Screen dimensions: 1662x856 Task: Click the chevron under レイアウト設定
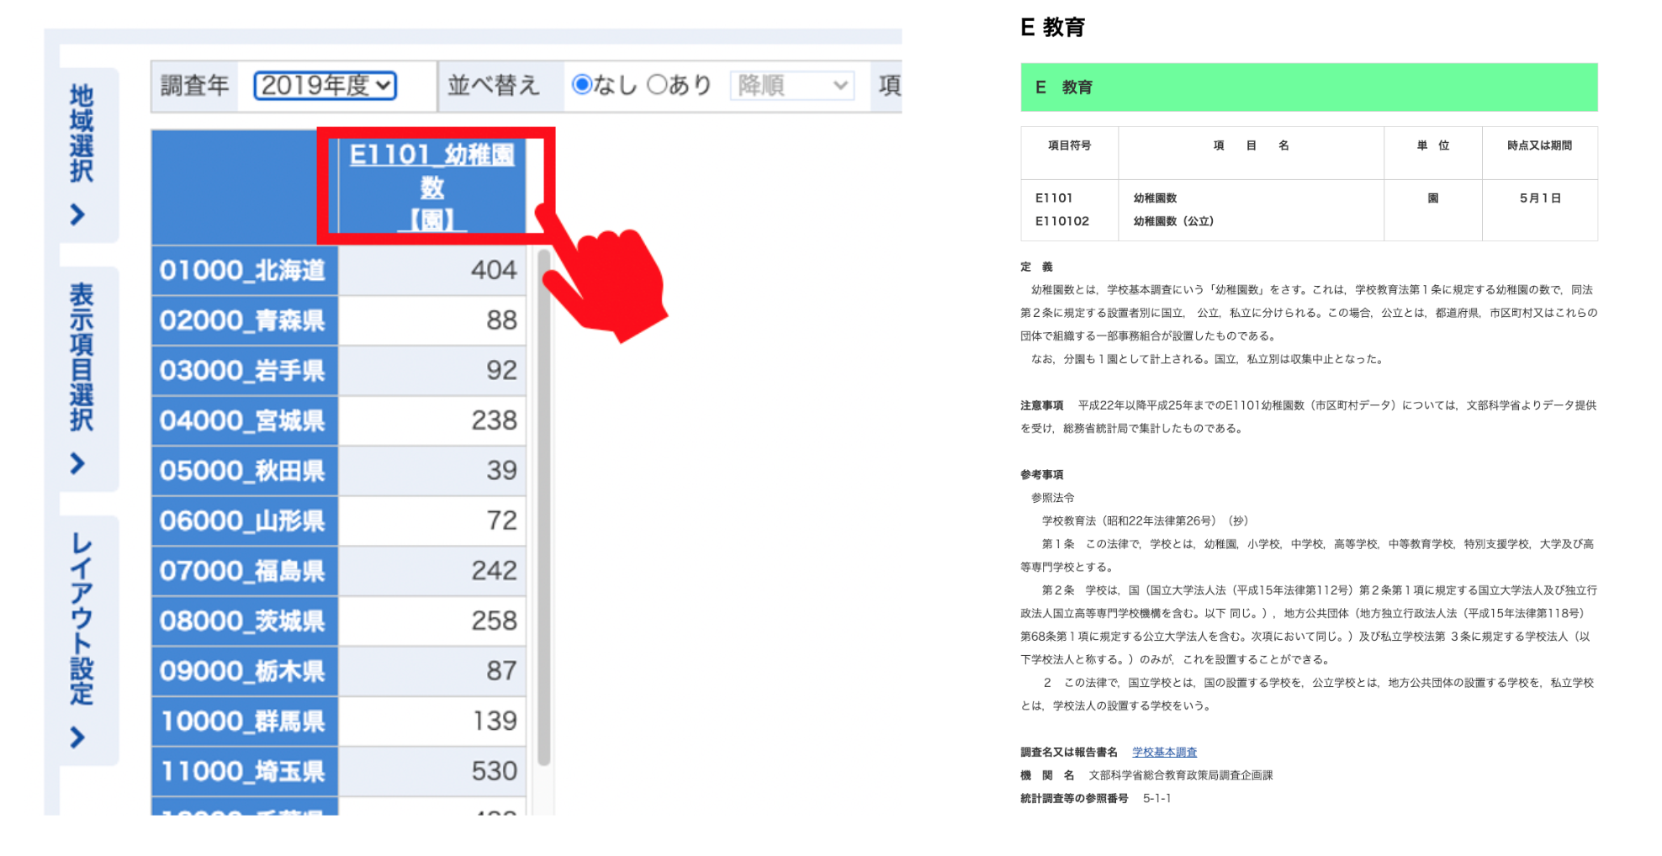[78, 737]
